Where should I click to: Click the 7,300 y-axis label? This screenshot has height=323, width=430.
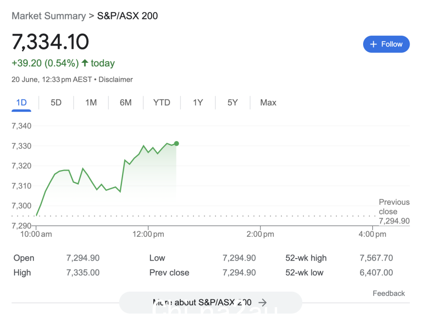coord(21,206)
